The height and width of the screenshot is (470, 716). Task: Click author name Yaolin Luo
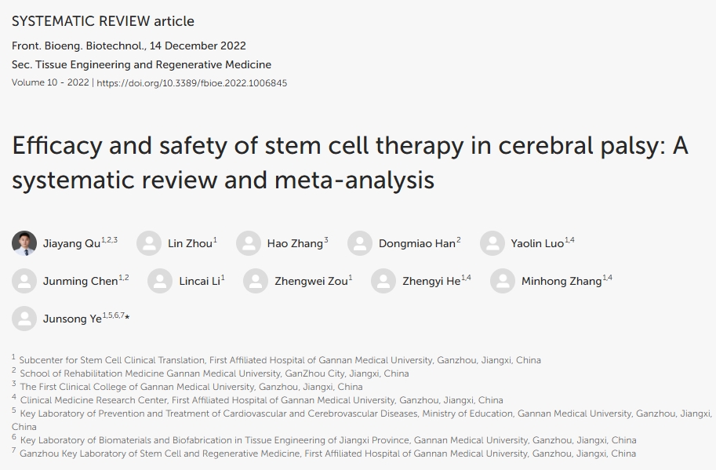pos(537,244)
